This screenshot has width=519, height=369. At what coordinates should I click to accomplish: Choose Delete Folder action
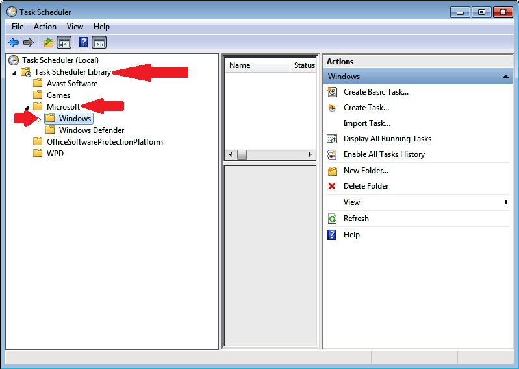click(x=366, y=186)
